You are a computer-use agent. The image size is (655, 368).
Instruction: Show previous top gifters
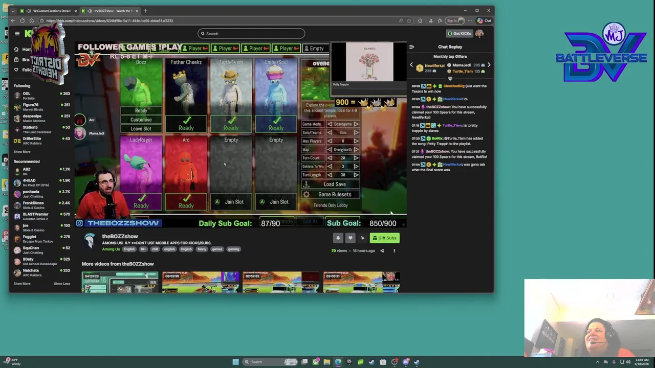click(x=411, y=65)
